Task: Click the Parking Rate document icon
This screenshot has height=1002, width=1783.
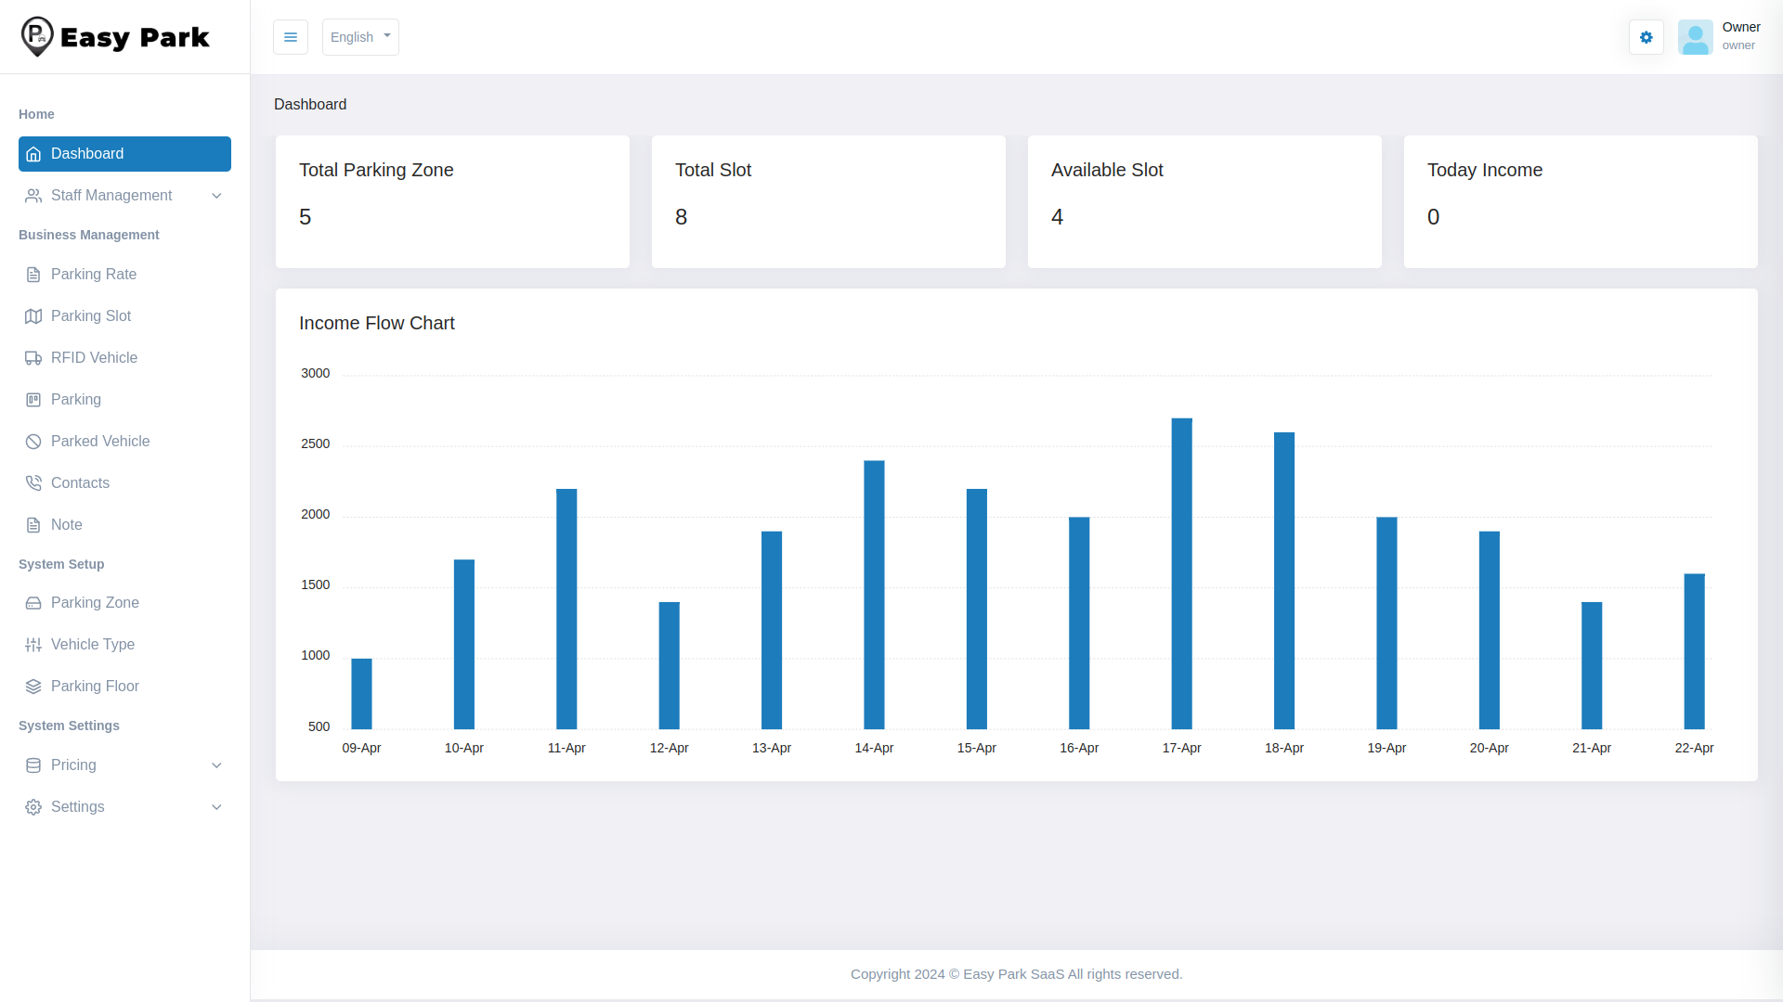Action: point(33,275)
